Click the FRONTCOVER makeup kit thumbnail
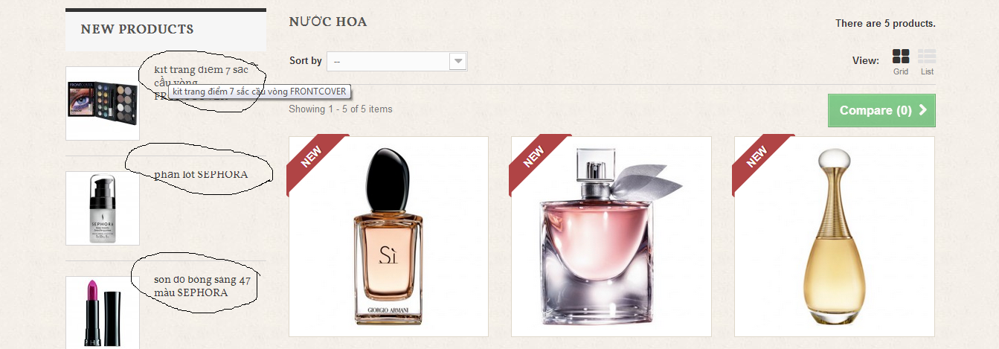Screen dimensions: 999x349 [x=103, y=103]
